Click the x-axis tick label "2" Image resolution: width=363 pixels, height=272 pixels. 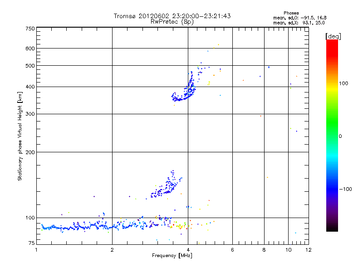click(x=112, y=250)
